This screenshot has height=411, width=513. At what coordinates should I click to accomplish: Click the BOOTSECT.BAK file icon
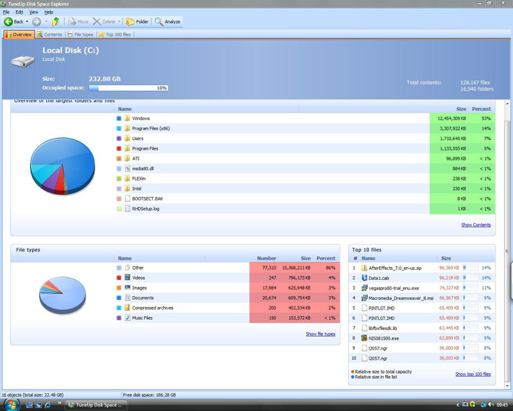tap(127, 198)
